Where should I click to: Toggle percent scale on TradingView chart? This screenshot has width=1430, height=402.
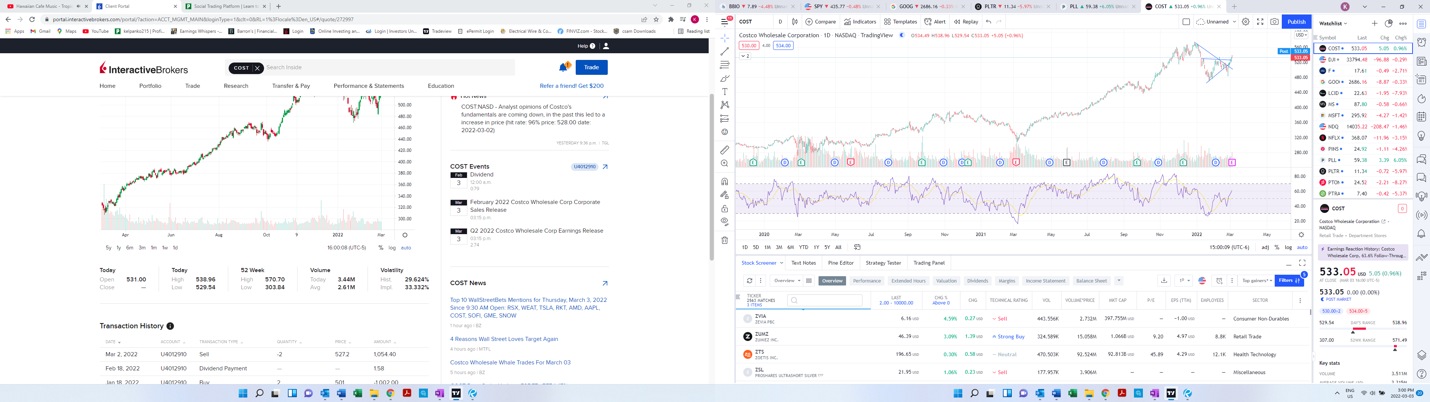point(1277,248)
